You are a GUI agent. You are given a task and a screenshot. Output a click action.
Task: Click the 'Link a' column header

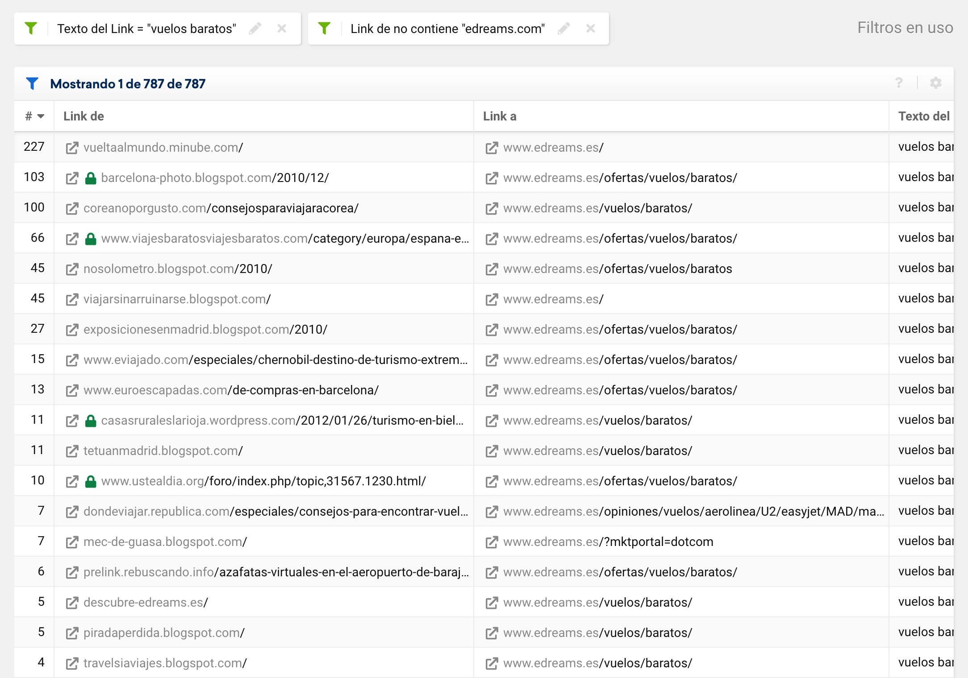500,116
